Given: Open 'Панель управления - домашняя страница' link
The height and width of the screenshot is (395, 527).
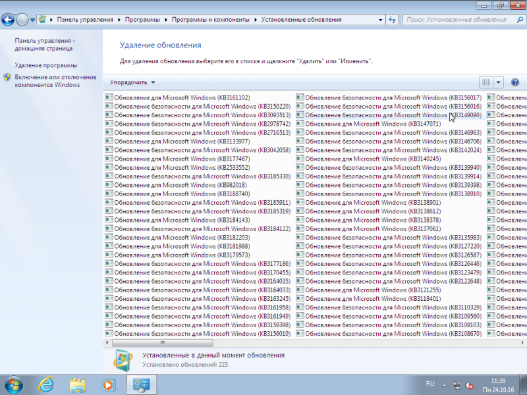Looking at the screenshot, I should pos(45,44).
